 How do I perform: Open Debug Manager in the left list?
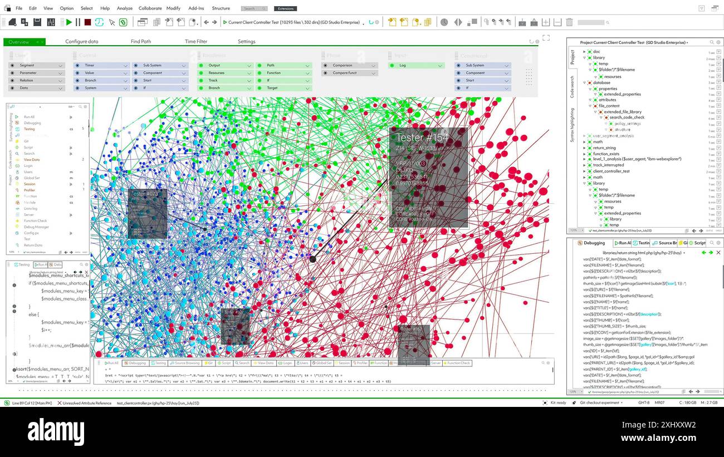pyautogui.click(x=36, y=227)
